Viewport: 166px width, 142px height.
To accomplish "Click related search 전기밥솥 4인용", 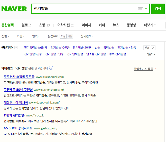I will tap(127, 48).
